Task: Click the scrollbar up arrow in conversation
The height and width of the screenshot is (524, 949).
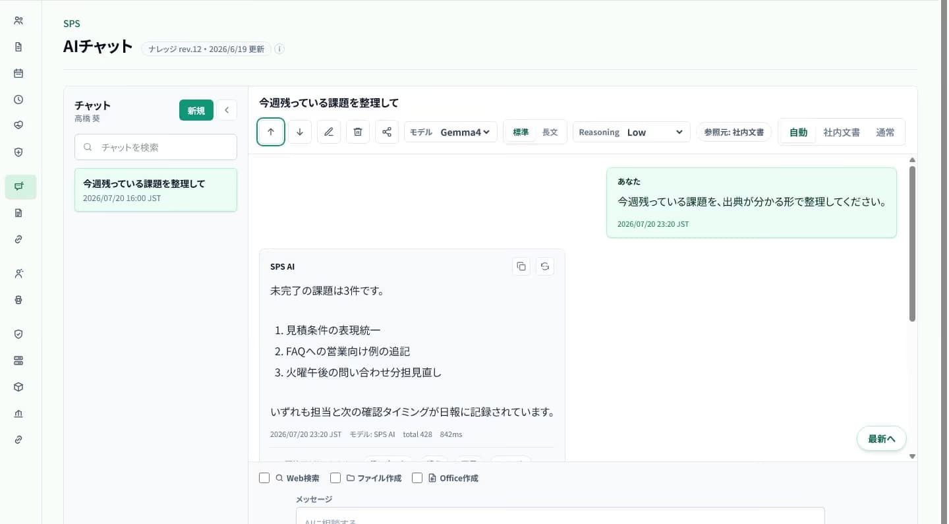Action: [912, 160]
